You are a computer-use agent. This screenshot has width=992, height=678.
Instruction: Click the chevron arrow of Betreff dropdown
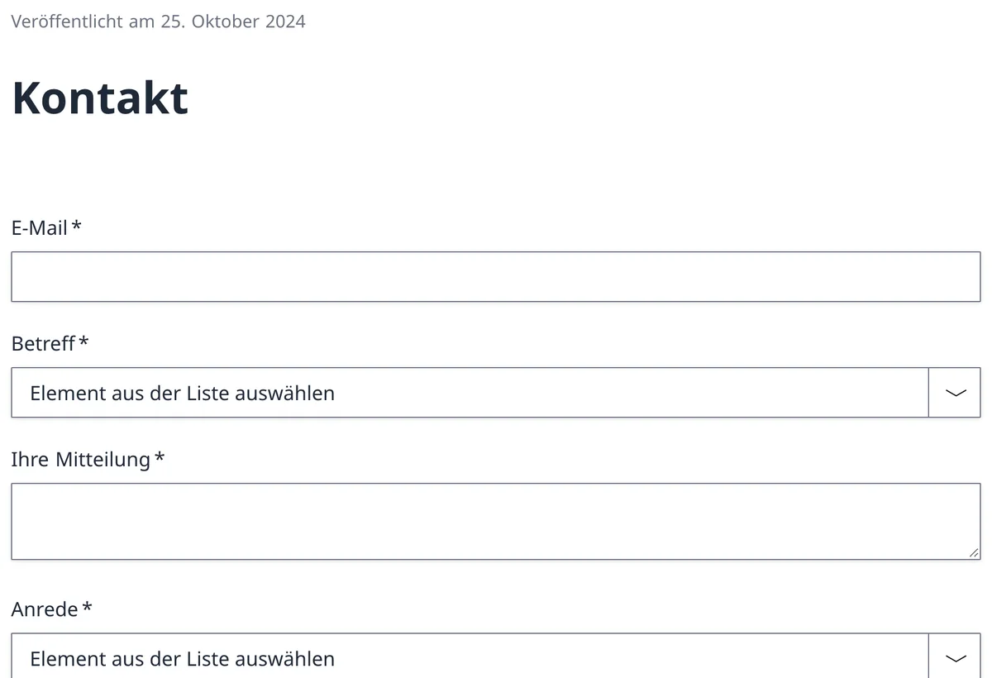[x=955, y=393]
